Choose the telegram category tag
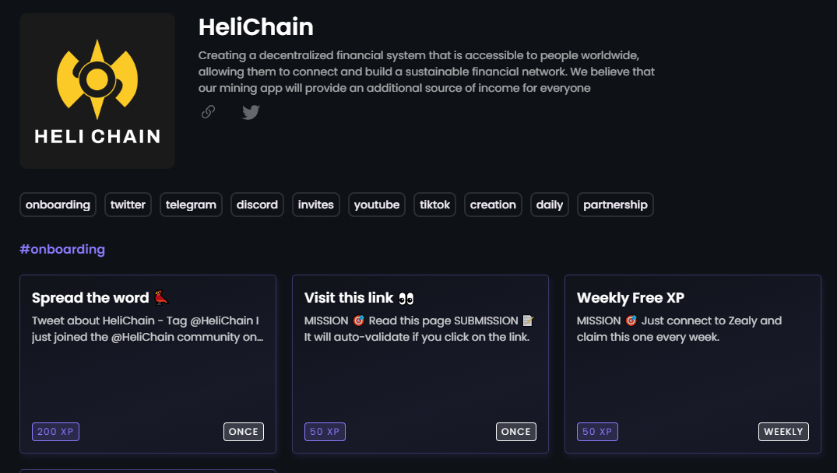 tap(191, 205)
